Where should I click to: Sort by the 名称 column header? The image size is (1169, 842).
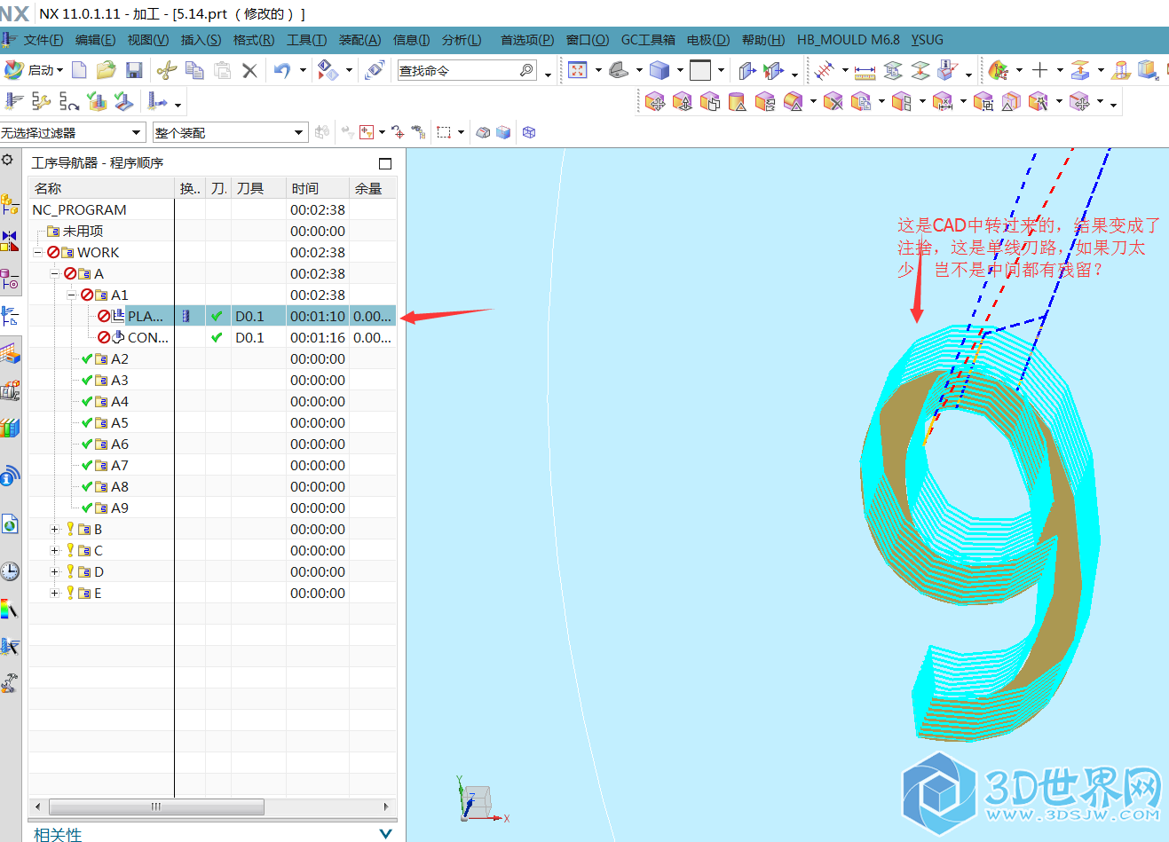pos(102,188)
